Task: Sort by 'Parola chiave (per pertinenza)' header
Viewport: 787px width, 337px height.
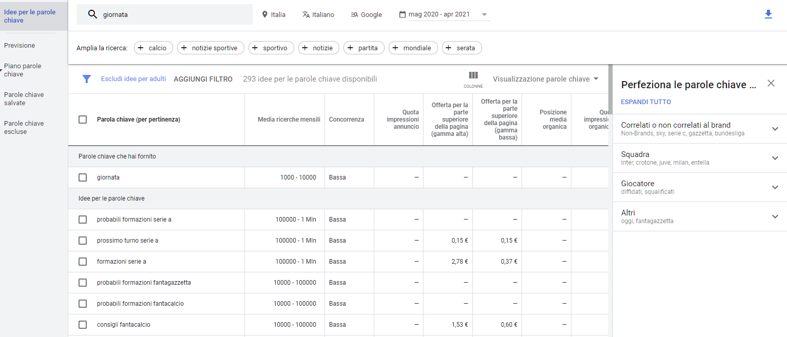Action: pyautogui.click(x=139, y=120)
